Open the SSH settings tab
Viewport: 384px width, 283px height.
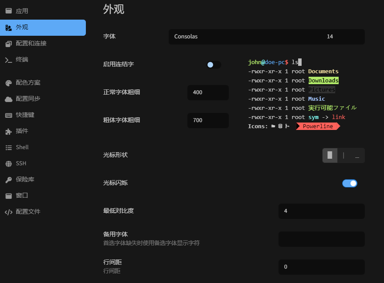(21, 164)
